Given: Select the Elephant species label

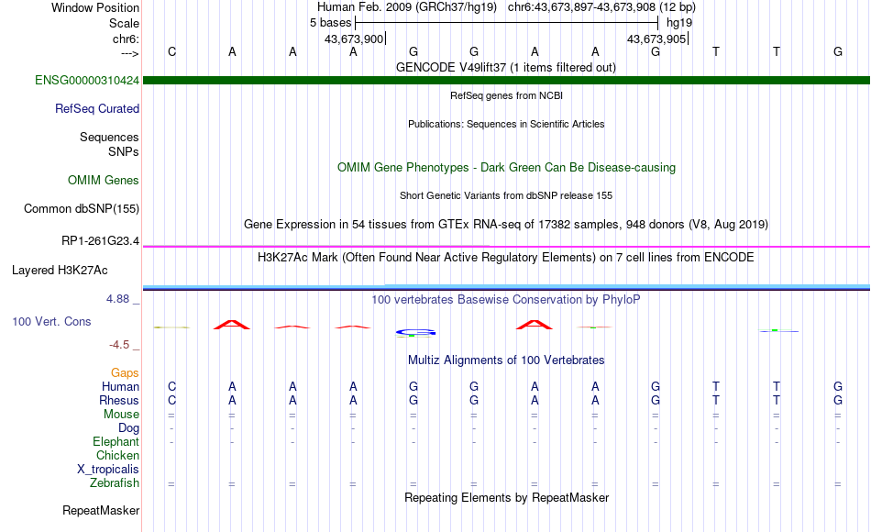Looking at the screenshot, I should [x=116, y=441].
